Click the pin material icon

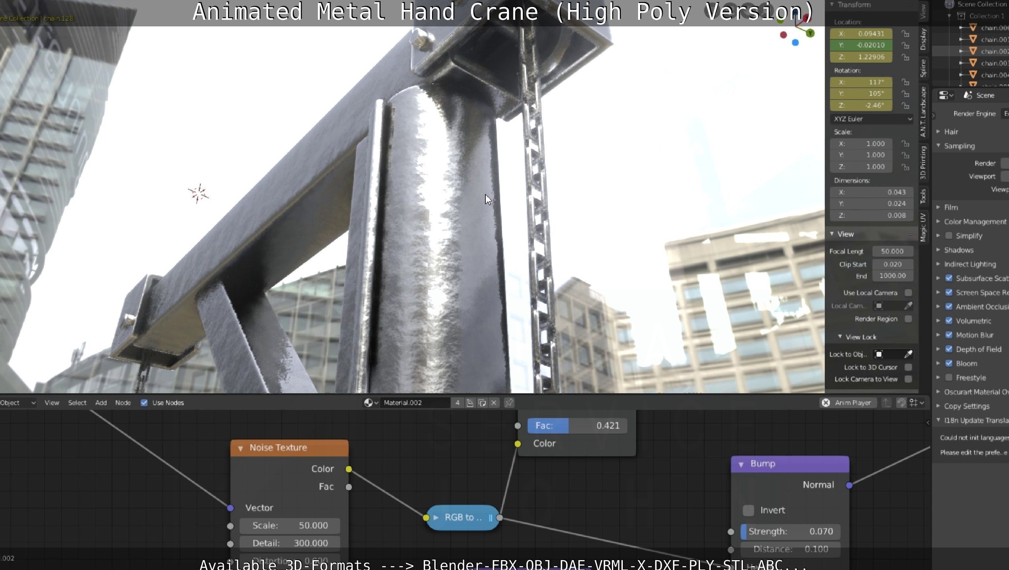tap(509, 402)
